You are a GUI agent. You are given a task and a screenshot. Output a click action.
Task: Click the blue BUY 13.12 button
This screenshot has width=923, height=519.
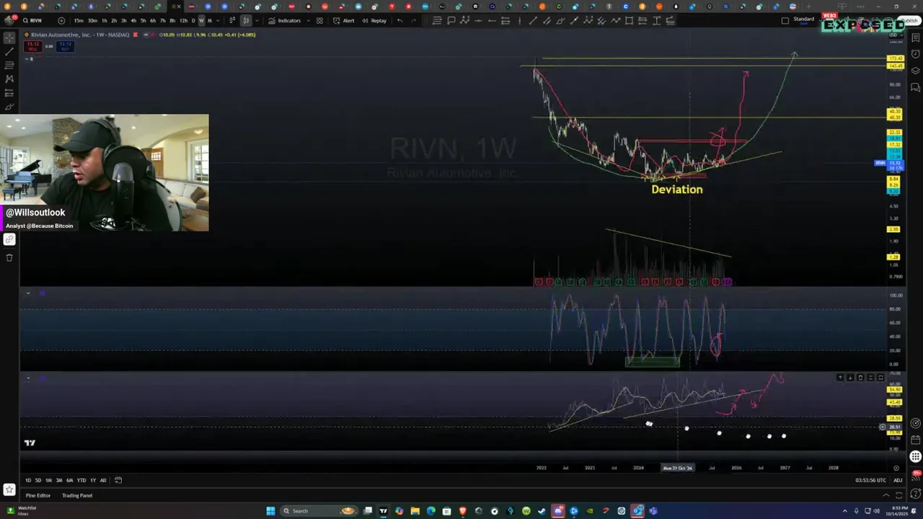65,46
